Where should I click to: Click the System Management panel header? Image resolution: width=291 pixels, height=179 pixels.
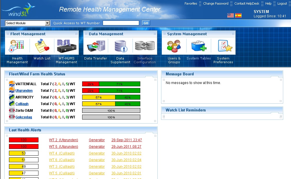pyautogui.click(x=198, y=34)
